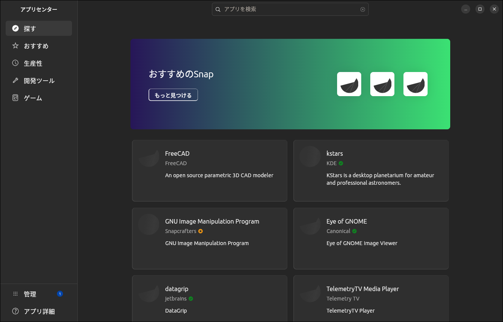
Task: Click the kstars app icon
Action: point(310,156)
